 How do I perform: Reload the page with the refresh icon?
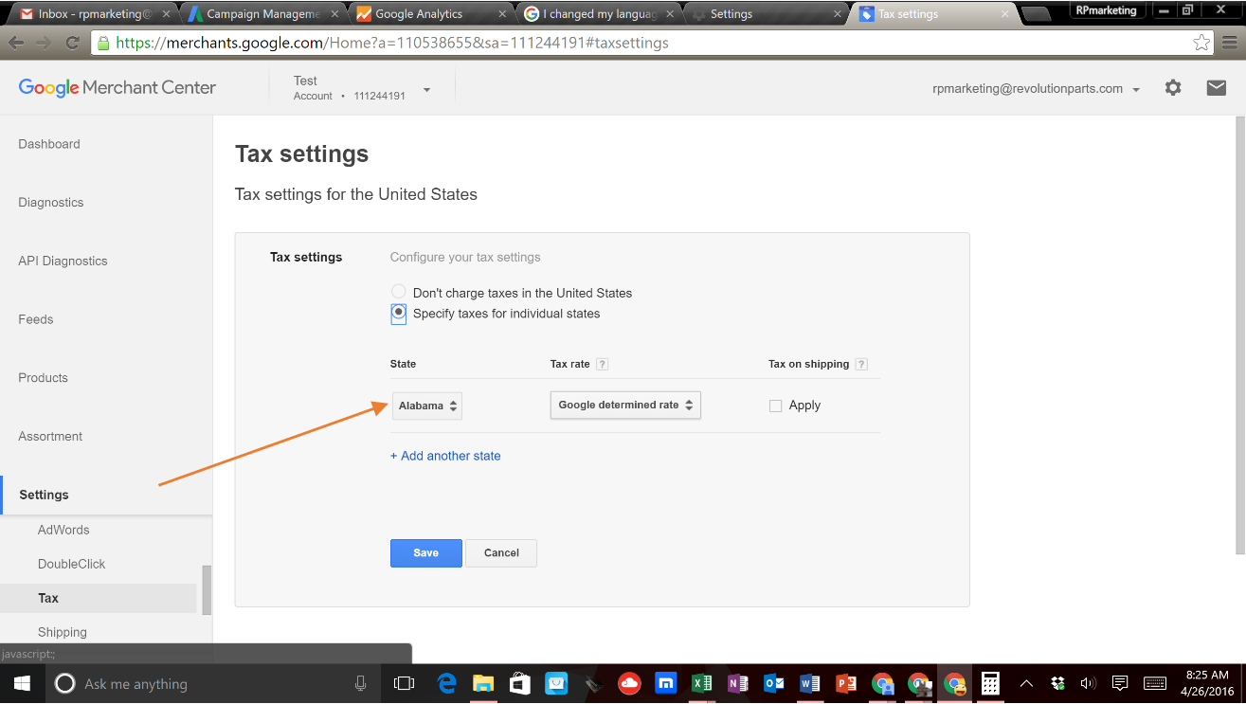pos(72,43)
